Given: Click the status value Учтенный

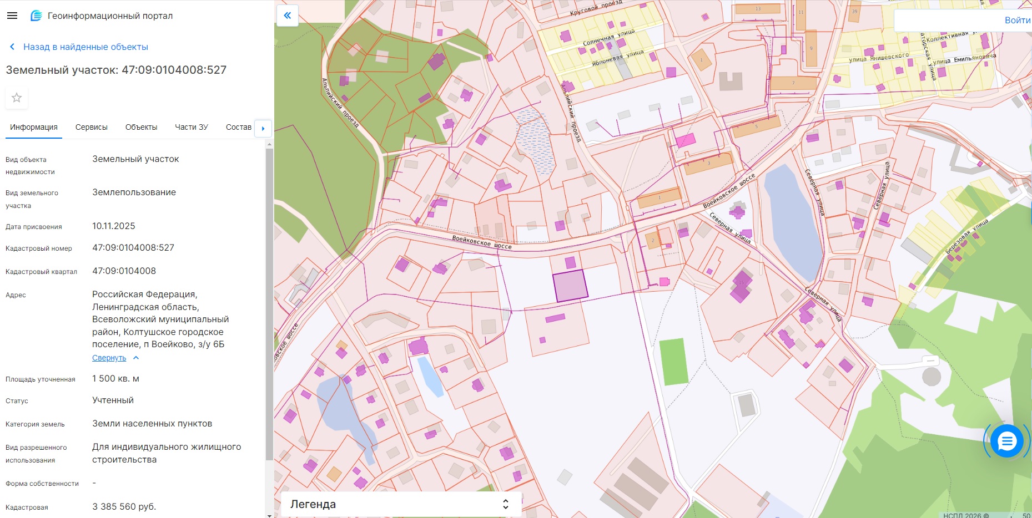Looking at the screenshot, I should click(x=113, y=400).
